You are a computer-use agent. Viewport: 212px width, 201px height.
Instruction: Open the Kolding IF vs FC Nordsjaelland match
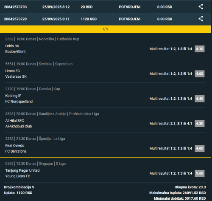(x=19, y=99)
